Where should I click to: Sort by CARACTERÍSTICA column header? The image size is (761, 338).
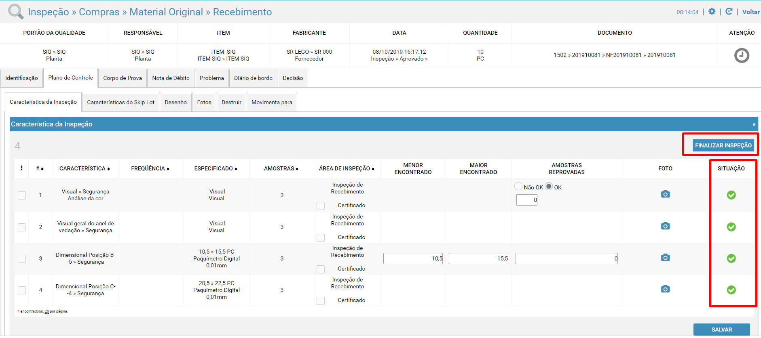pos(85,168)
